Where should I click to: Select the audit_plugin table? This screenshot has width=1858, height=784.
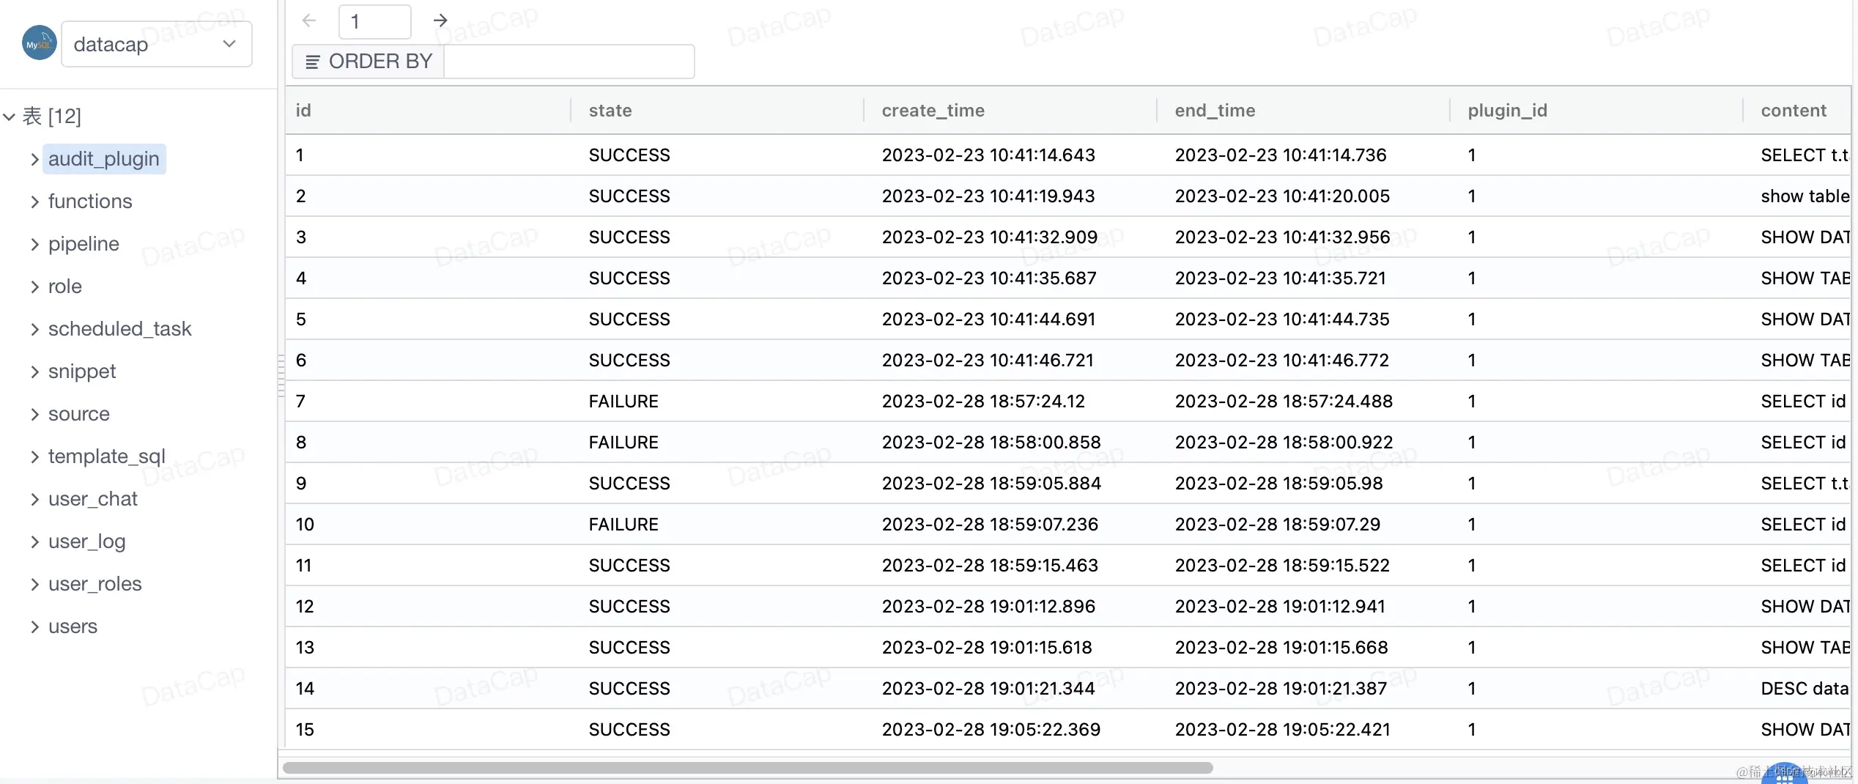(x=104, y=159)
